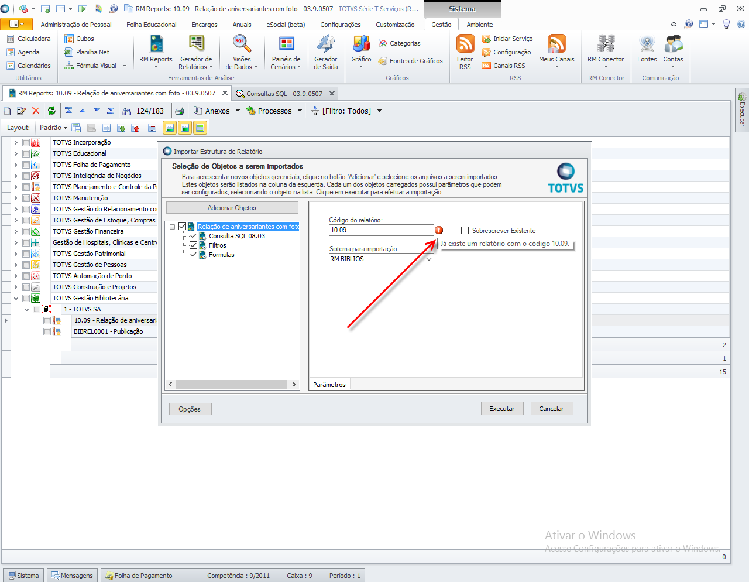
Task: Collapse the 1 - TOTVS SA node
Action: tap(26, 309)
